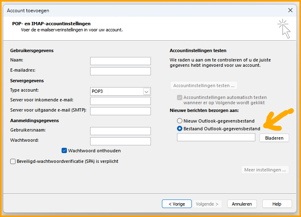Click the E-mailadres text field
The height and width of the screenshot is (217, 301).
click(120, 71)
